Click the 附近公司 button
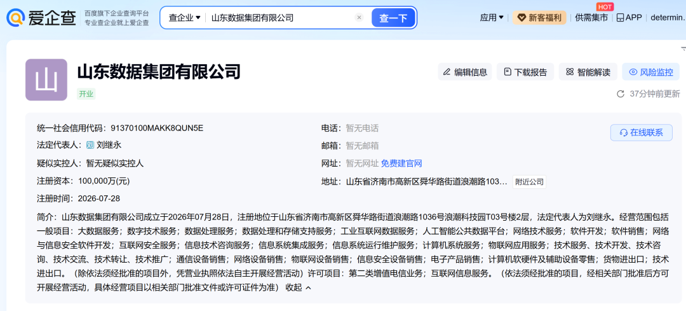Screen dimensions: 686x311 coord(529,181)
